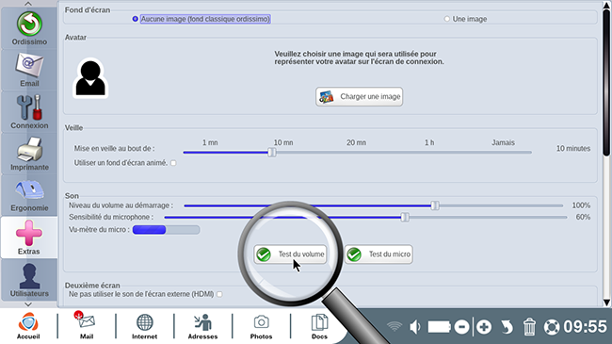Open the Email settings section
The image size is (612, 344).
29,71
